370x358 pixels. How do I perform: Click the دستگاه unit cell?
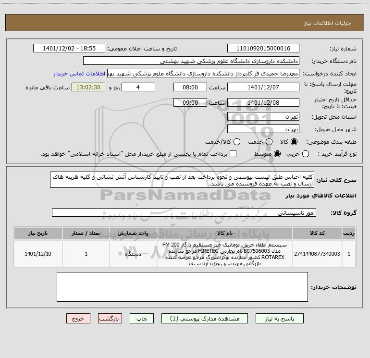point(133,254)
